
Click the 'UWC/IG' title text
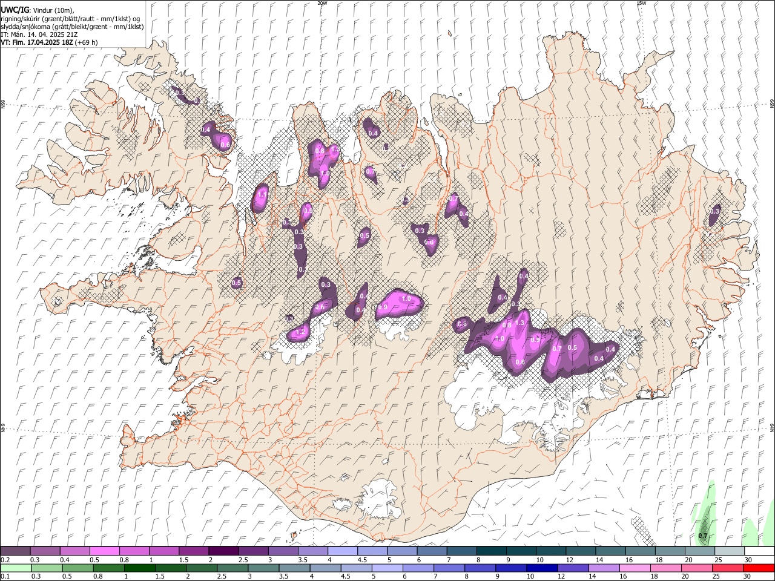click(x=15, y=10)
